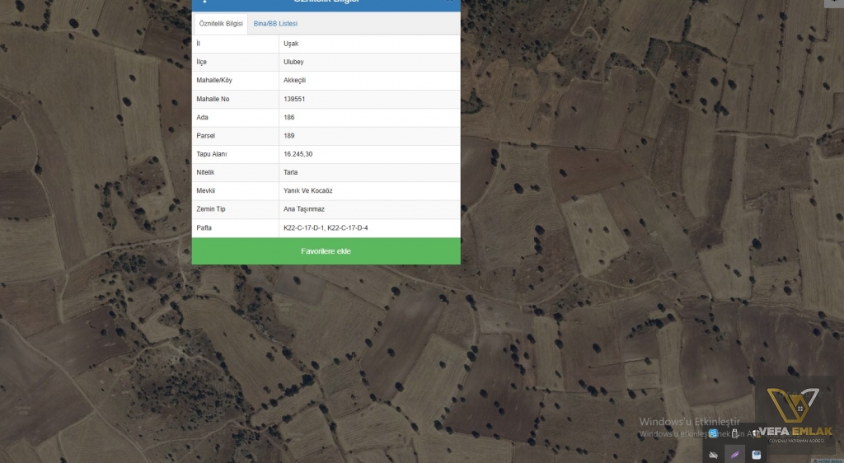
Task: Click the Mahalle/Köy row label
Action: 214,80
